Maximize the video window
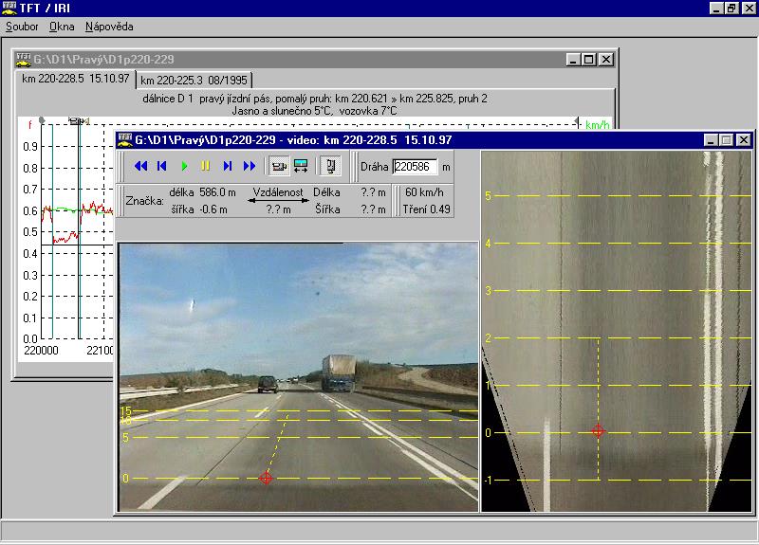The height and width of the screenshot is (545, 759). (x=726, y=140)
